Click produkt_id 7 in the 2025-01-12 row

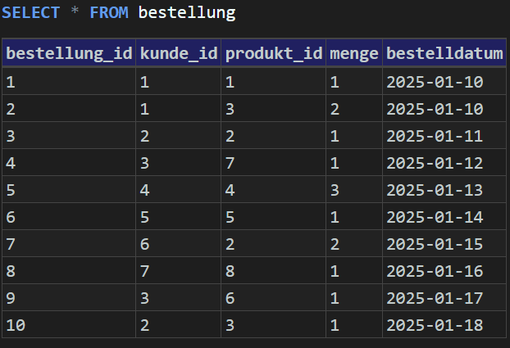point(274,163)
